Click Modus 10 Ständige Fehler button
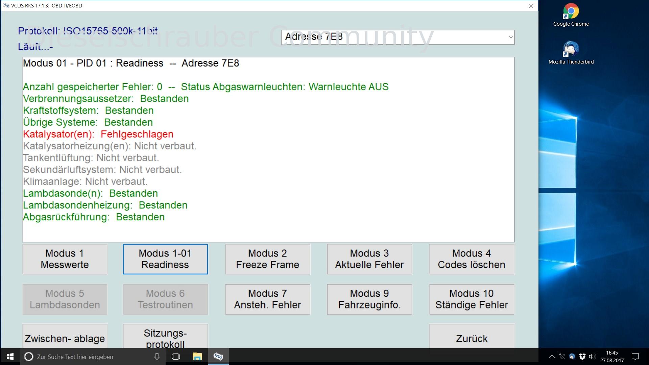The image size is (649, 365). pos(471,299)
